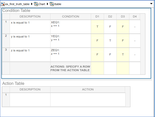Expand the arrow after Chart breadcrumb
This screenshot has width=155, height=117.
click(x=47, y=4)
